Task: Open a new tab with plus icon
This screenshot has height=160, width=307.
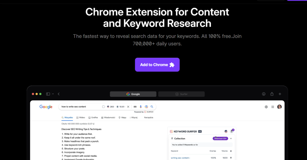Action: [280, 94]
